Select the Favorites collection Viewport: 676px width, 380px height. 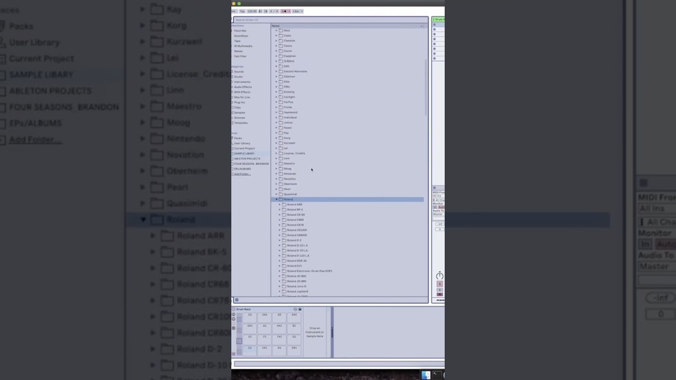click(x=240, y=31)
